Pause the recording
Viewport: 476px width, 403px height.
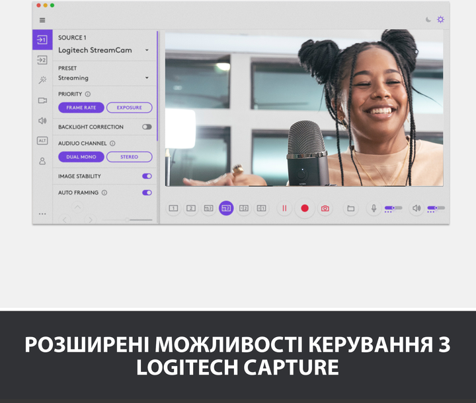click(x=284, y=208)
